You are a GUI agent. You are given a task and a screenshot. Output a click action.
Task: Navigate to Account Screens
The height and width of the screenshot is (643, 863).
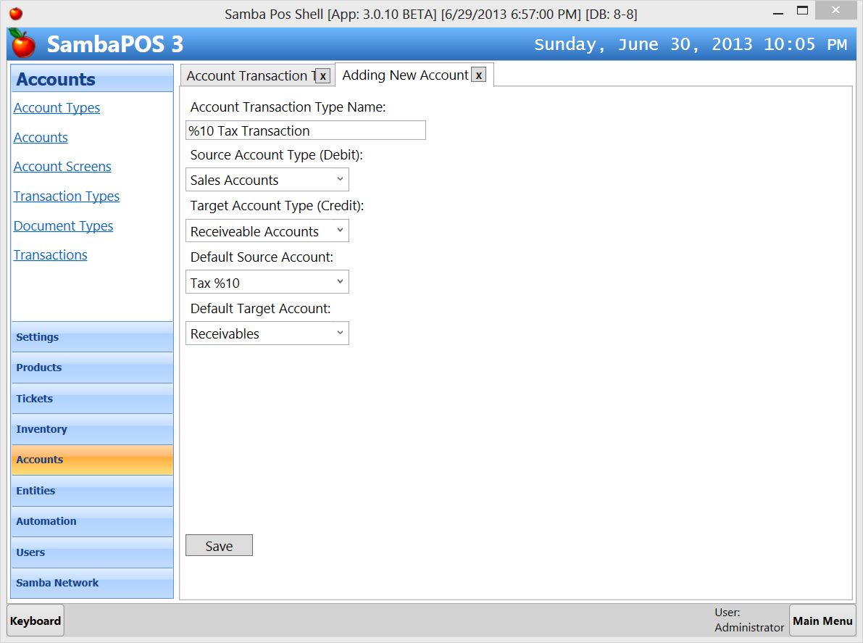coord(62,166)
